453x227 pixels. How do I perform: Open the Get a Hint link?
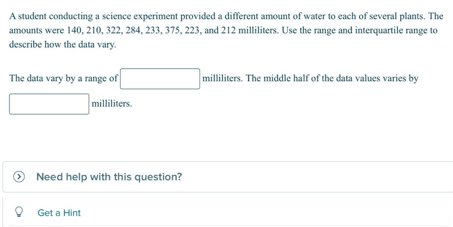(59, 213)
